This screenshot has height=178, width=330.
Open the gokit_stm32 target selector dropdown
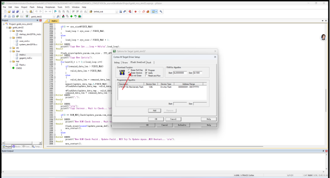(54, 16)
